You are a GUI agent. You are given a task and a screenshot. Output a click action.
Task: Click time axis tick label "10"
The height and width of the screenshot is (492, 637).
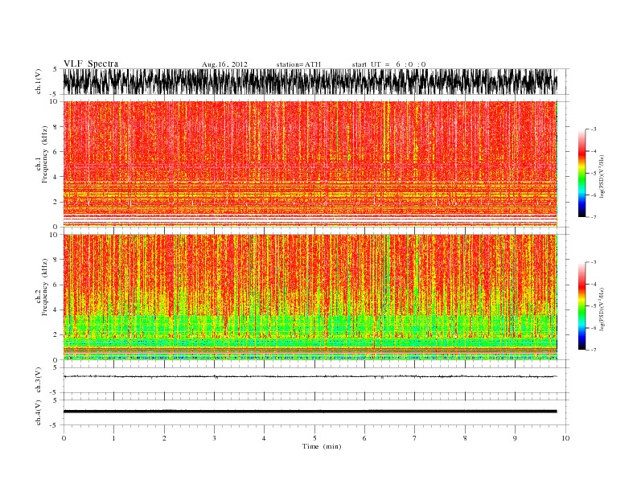coord(565,438)
